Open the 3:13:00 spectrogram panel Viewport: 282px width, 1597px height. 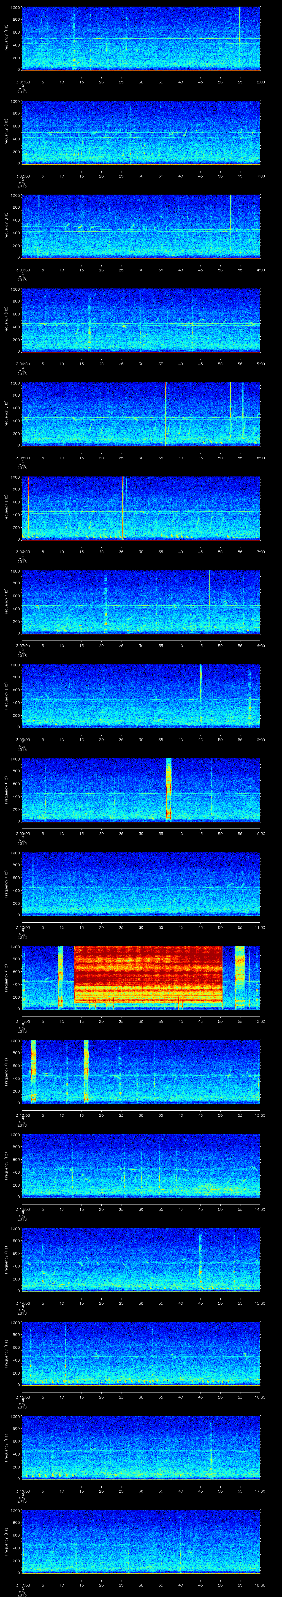pos(141,1165)
